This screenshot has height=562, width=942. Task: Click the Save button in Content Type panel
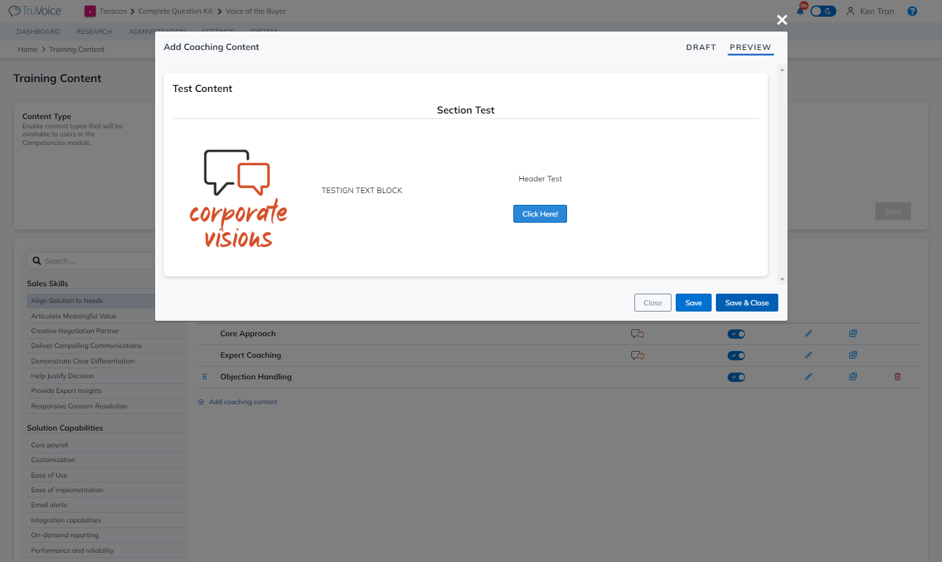tap(893, 212)
